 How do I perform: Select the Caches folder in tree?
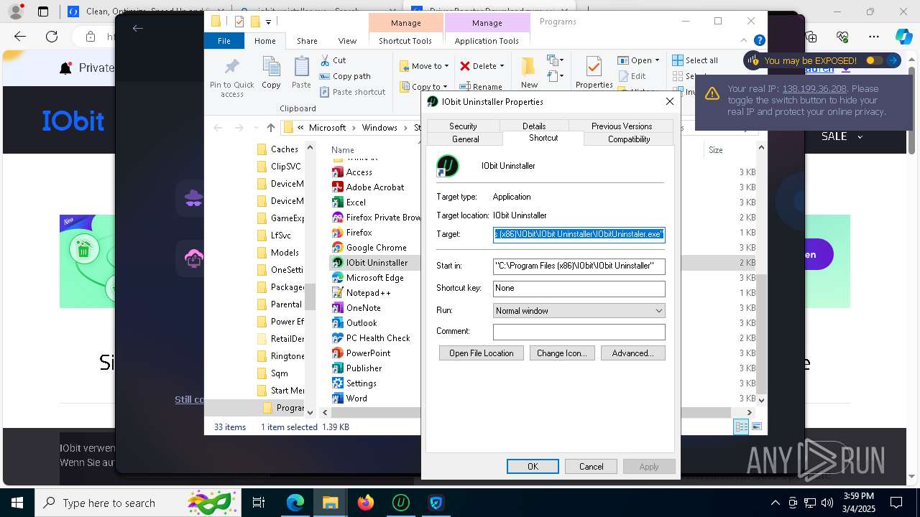coord(277,149)
